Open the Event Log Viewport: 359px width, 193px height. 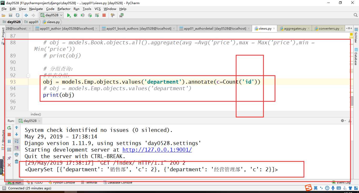click(x=341, y=183)
